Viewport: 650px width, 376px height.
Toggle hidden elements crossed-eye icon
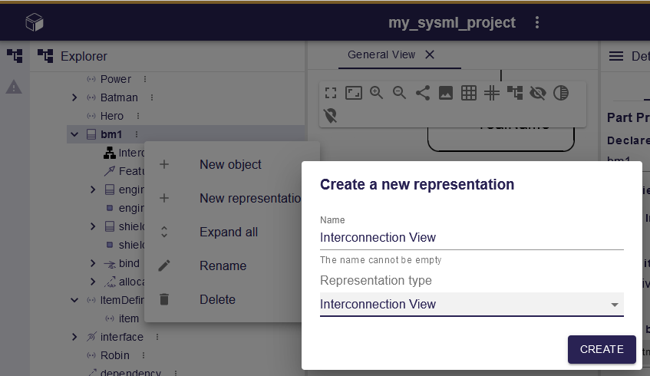coord(538,93)
